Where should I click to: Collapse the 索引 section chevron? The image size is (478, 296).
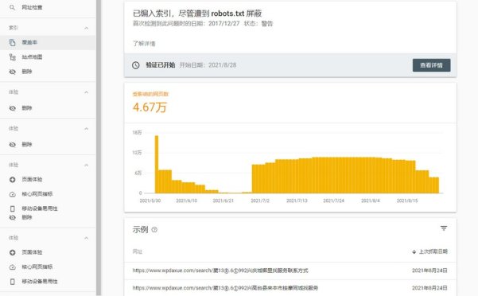(87, 28)
